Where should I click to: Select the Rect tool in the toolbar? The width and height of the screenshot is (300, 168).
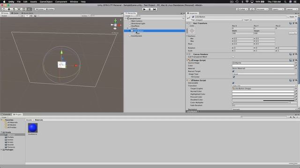24,9
